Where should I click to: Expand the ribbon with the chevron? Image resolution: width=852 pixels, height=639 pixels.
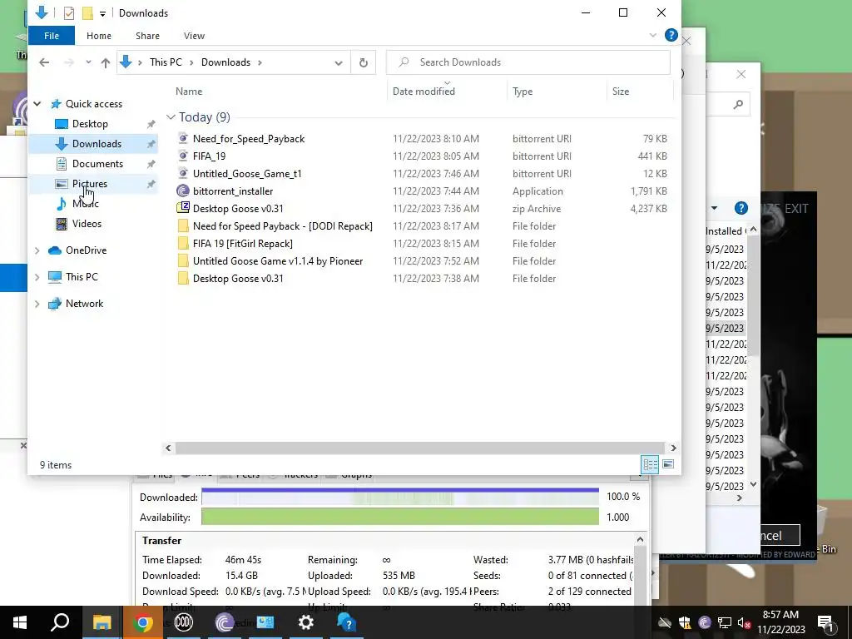pyautogui.click(x=652, y=35)
